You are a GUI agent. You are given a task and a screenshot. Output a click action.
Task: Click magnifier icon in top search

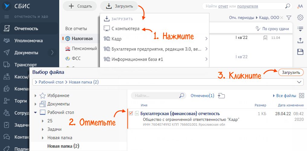[288, 6]
